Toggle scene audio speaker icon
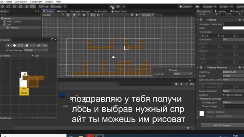Viewport: 244px width, 137px height. (x=79, y=15)
